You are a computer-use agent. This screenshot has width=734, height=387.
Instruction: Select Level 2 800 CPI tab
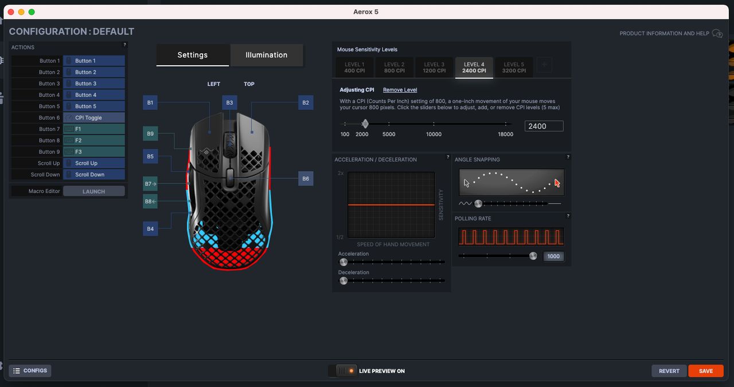[x=395, y=68]
